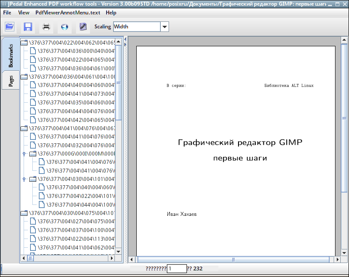The image size is (349, 277).
Task: Click the globe icon in the toolbar
Action: [65, 27]
